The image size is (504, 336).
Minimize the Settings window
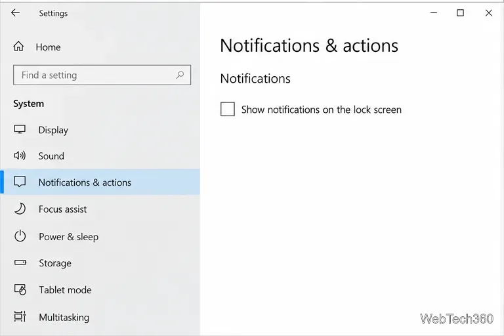tap(434, 13)
